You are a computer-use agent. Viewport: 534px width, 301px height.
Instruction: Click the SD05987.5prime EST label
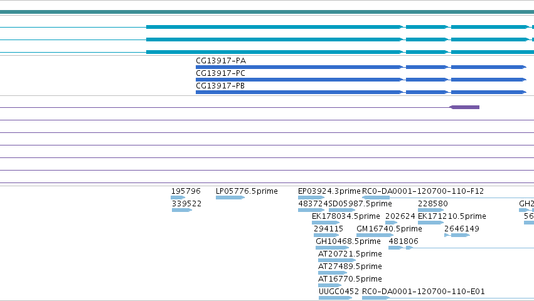tap(360, 204)
